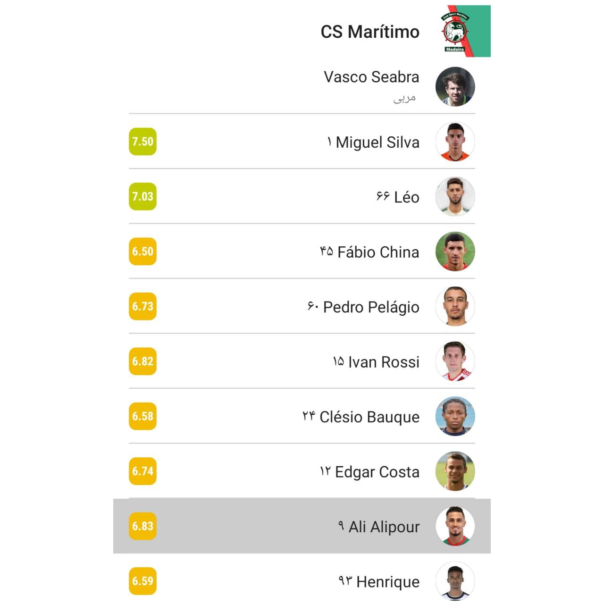Image resolution: width=604 pixels, height=604 pixels.
Task: Open the Vasco Seabra coach name
Action: click(371, 77)
